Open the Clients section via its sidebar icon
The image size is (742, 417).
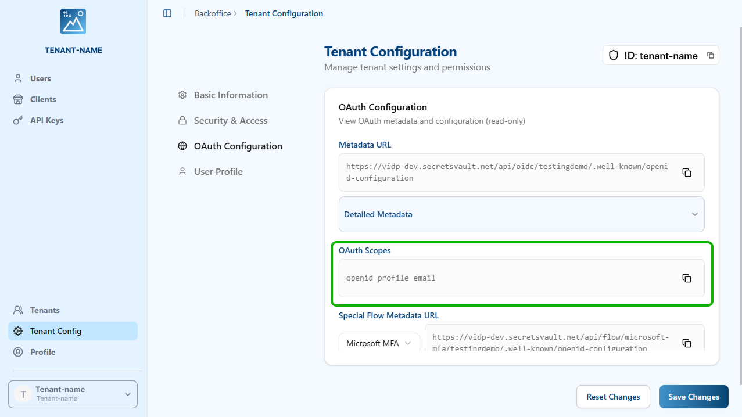pos(18,99)
